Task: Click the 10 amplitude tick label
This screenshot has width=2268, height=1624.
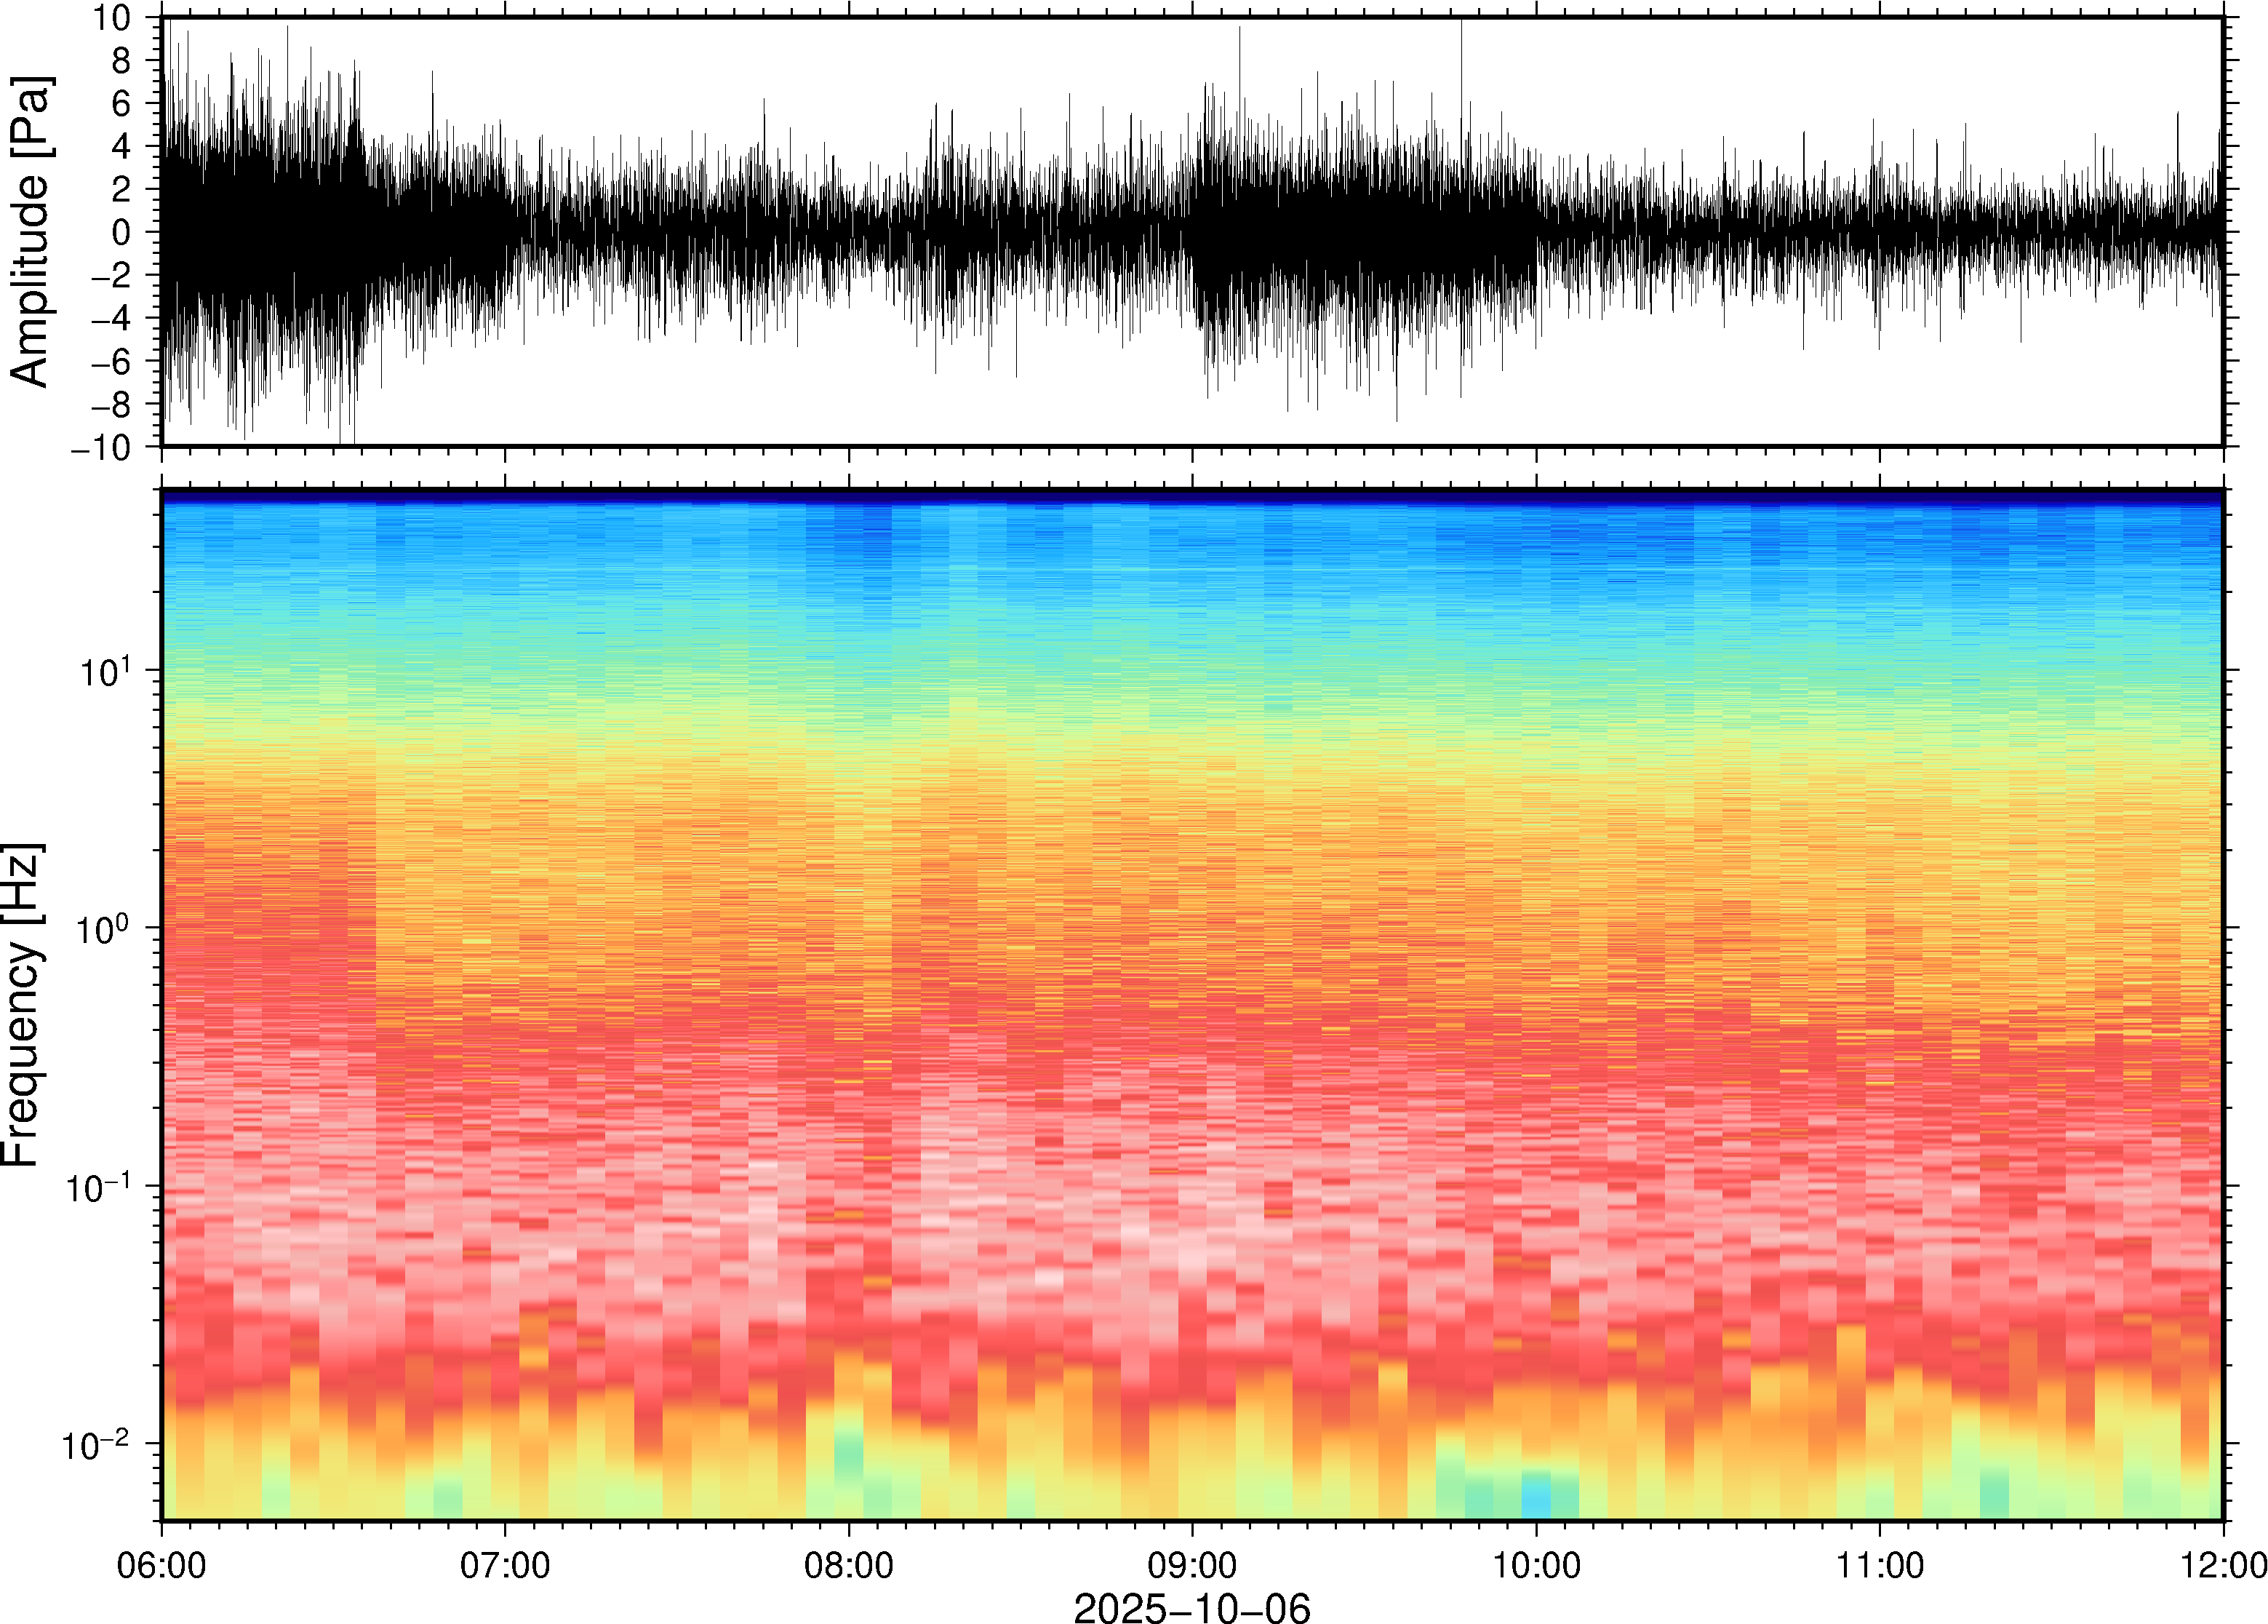Action: pyautogui.click(x=113, y=18)
